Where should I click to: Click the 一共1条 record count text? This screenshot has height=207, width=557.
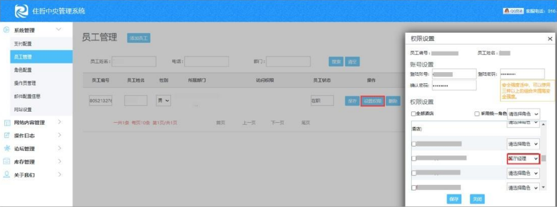[121, 123]
